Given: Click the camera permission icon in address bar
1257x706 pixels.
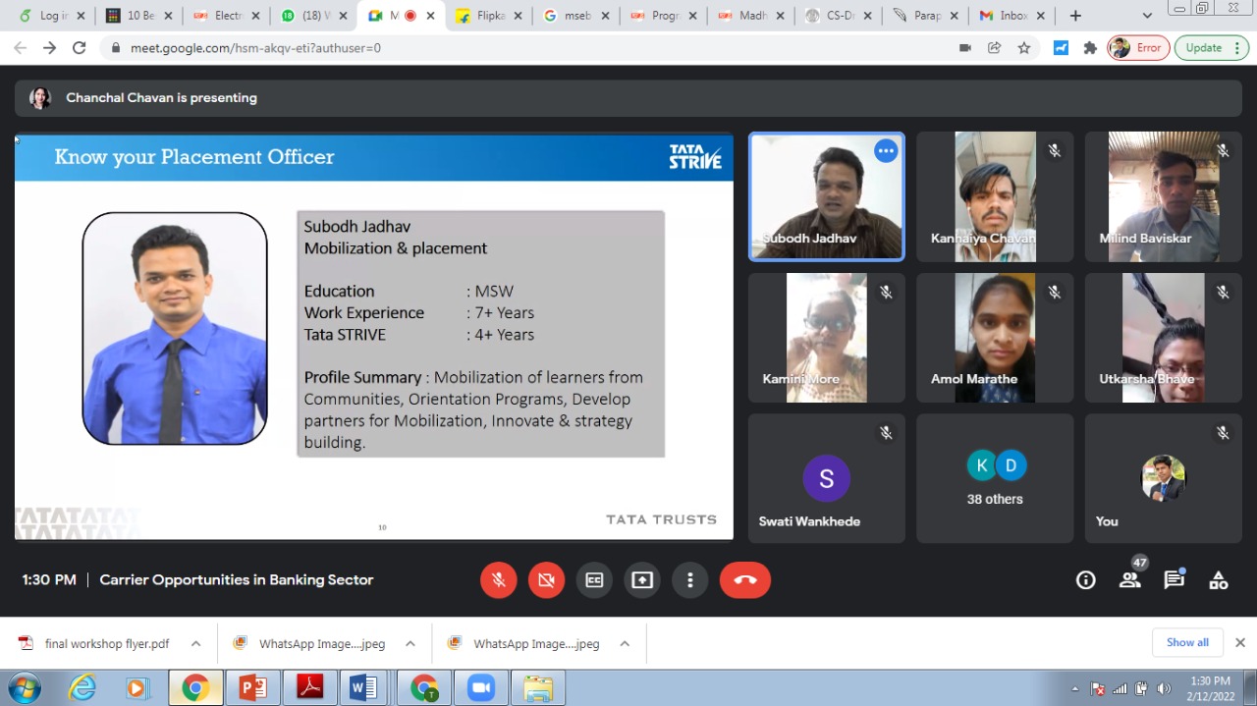Looking at the screenshot, I should (964, 48).
